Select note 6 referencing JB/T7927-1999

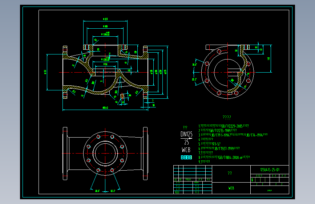tap(219, 148)
